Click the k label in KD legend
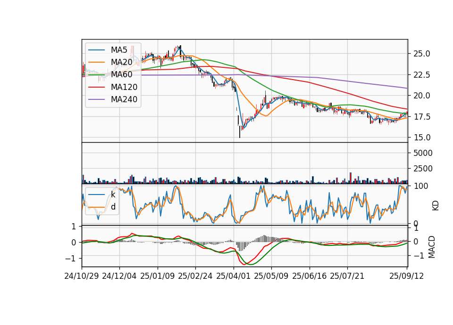The width and height of the screenshot is (453, 325). (x=113, y=195)
